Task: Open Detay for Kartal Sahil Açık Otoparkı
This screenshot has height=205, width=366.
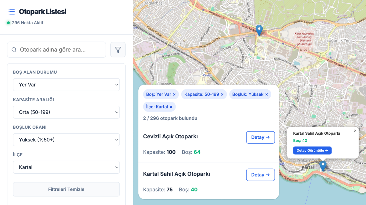Action: tap(260, 175)
